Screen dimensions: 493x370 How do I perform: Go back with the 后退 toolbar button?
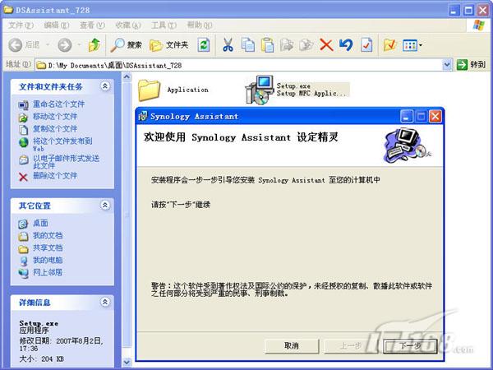[24, 45]
